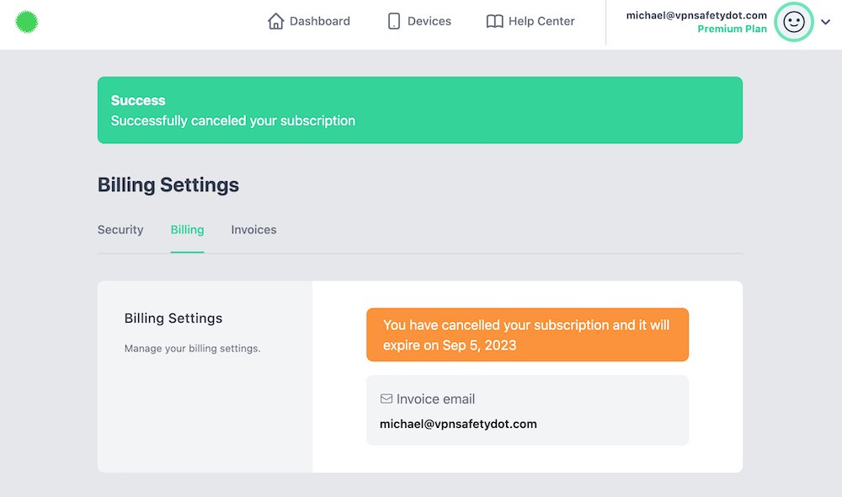This screenshot has height=497, width=842.
Task: Open the Dashboard navigation link
Action: [x=309, y=21]
